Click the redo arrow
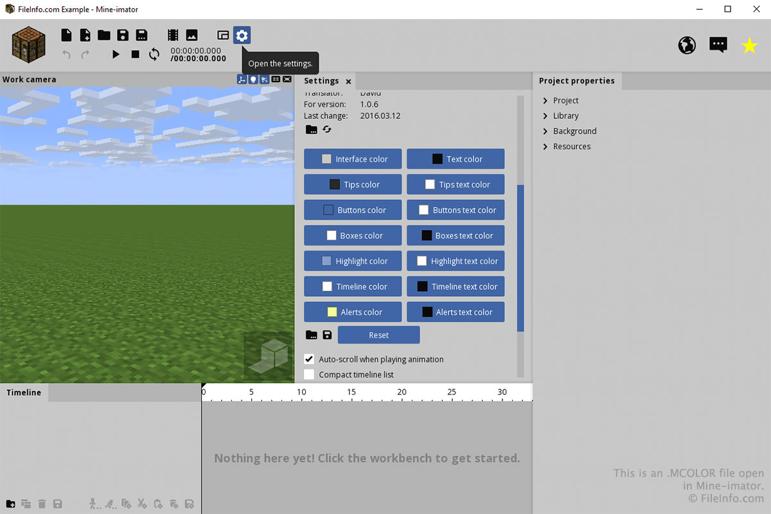771x514 pixels. point(85,55)
